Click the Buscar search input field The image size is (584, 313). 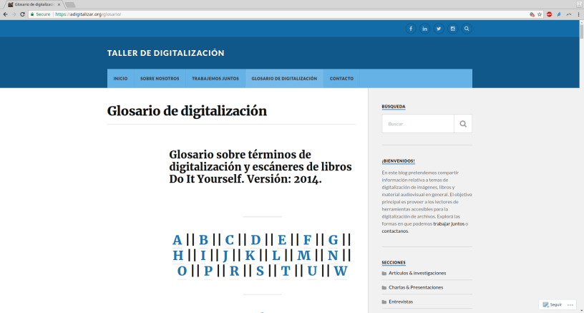pyautogui.click(x=418, y=124)
